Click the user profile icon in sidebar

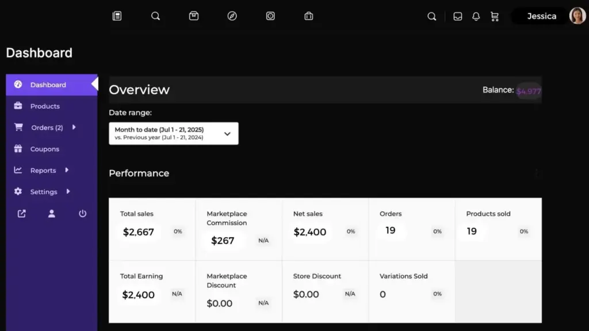pos(52,214)
